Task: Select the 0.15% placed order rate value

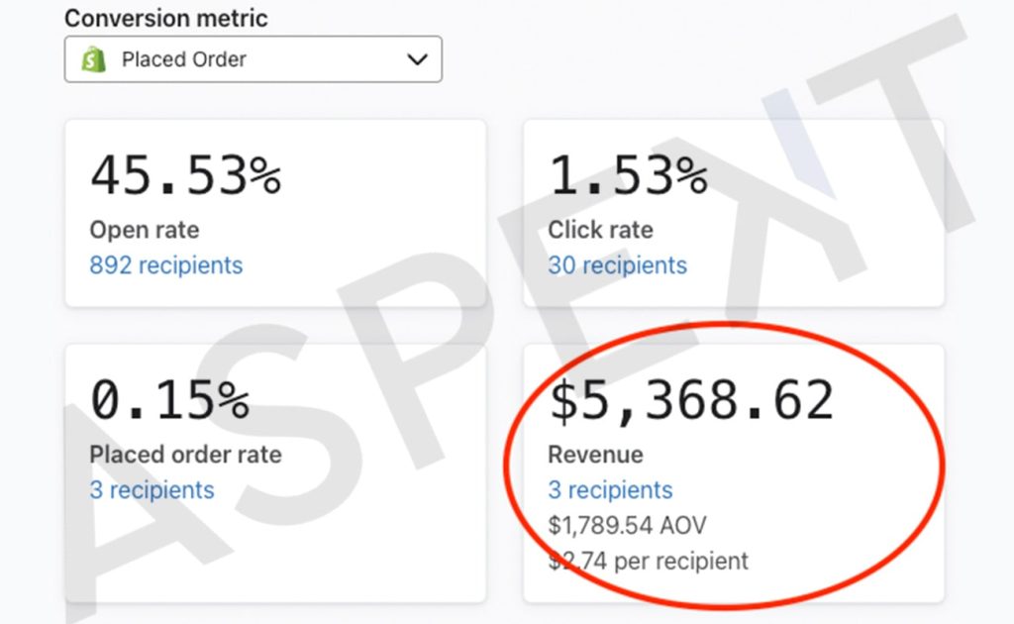Action: (x=170, y=399)
